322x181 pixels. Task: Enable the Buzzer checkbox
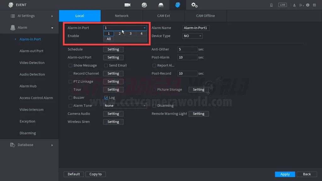coord(70,98)
